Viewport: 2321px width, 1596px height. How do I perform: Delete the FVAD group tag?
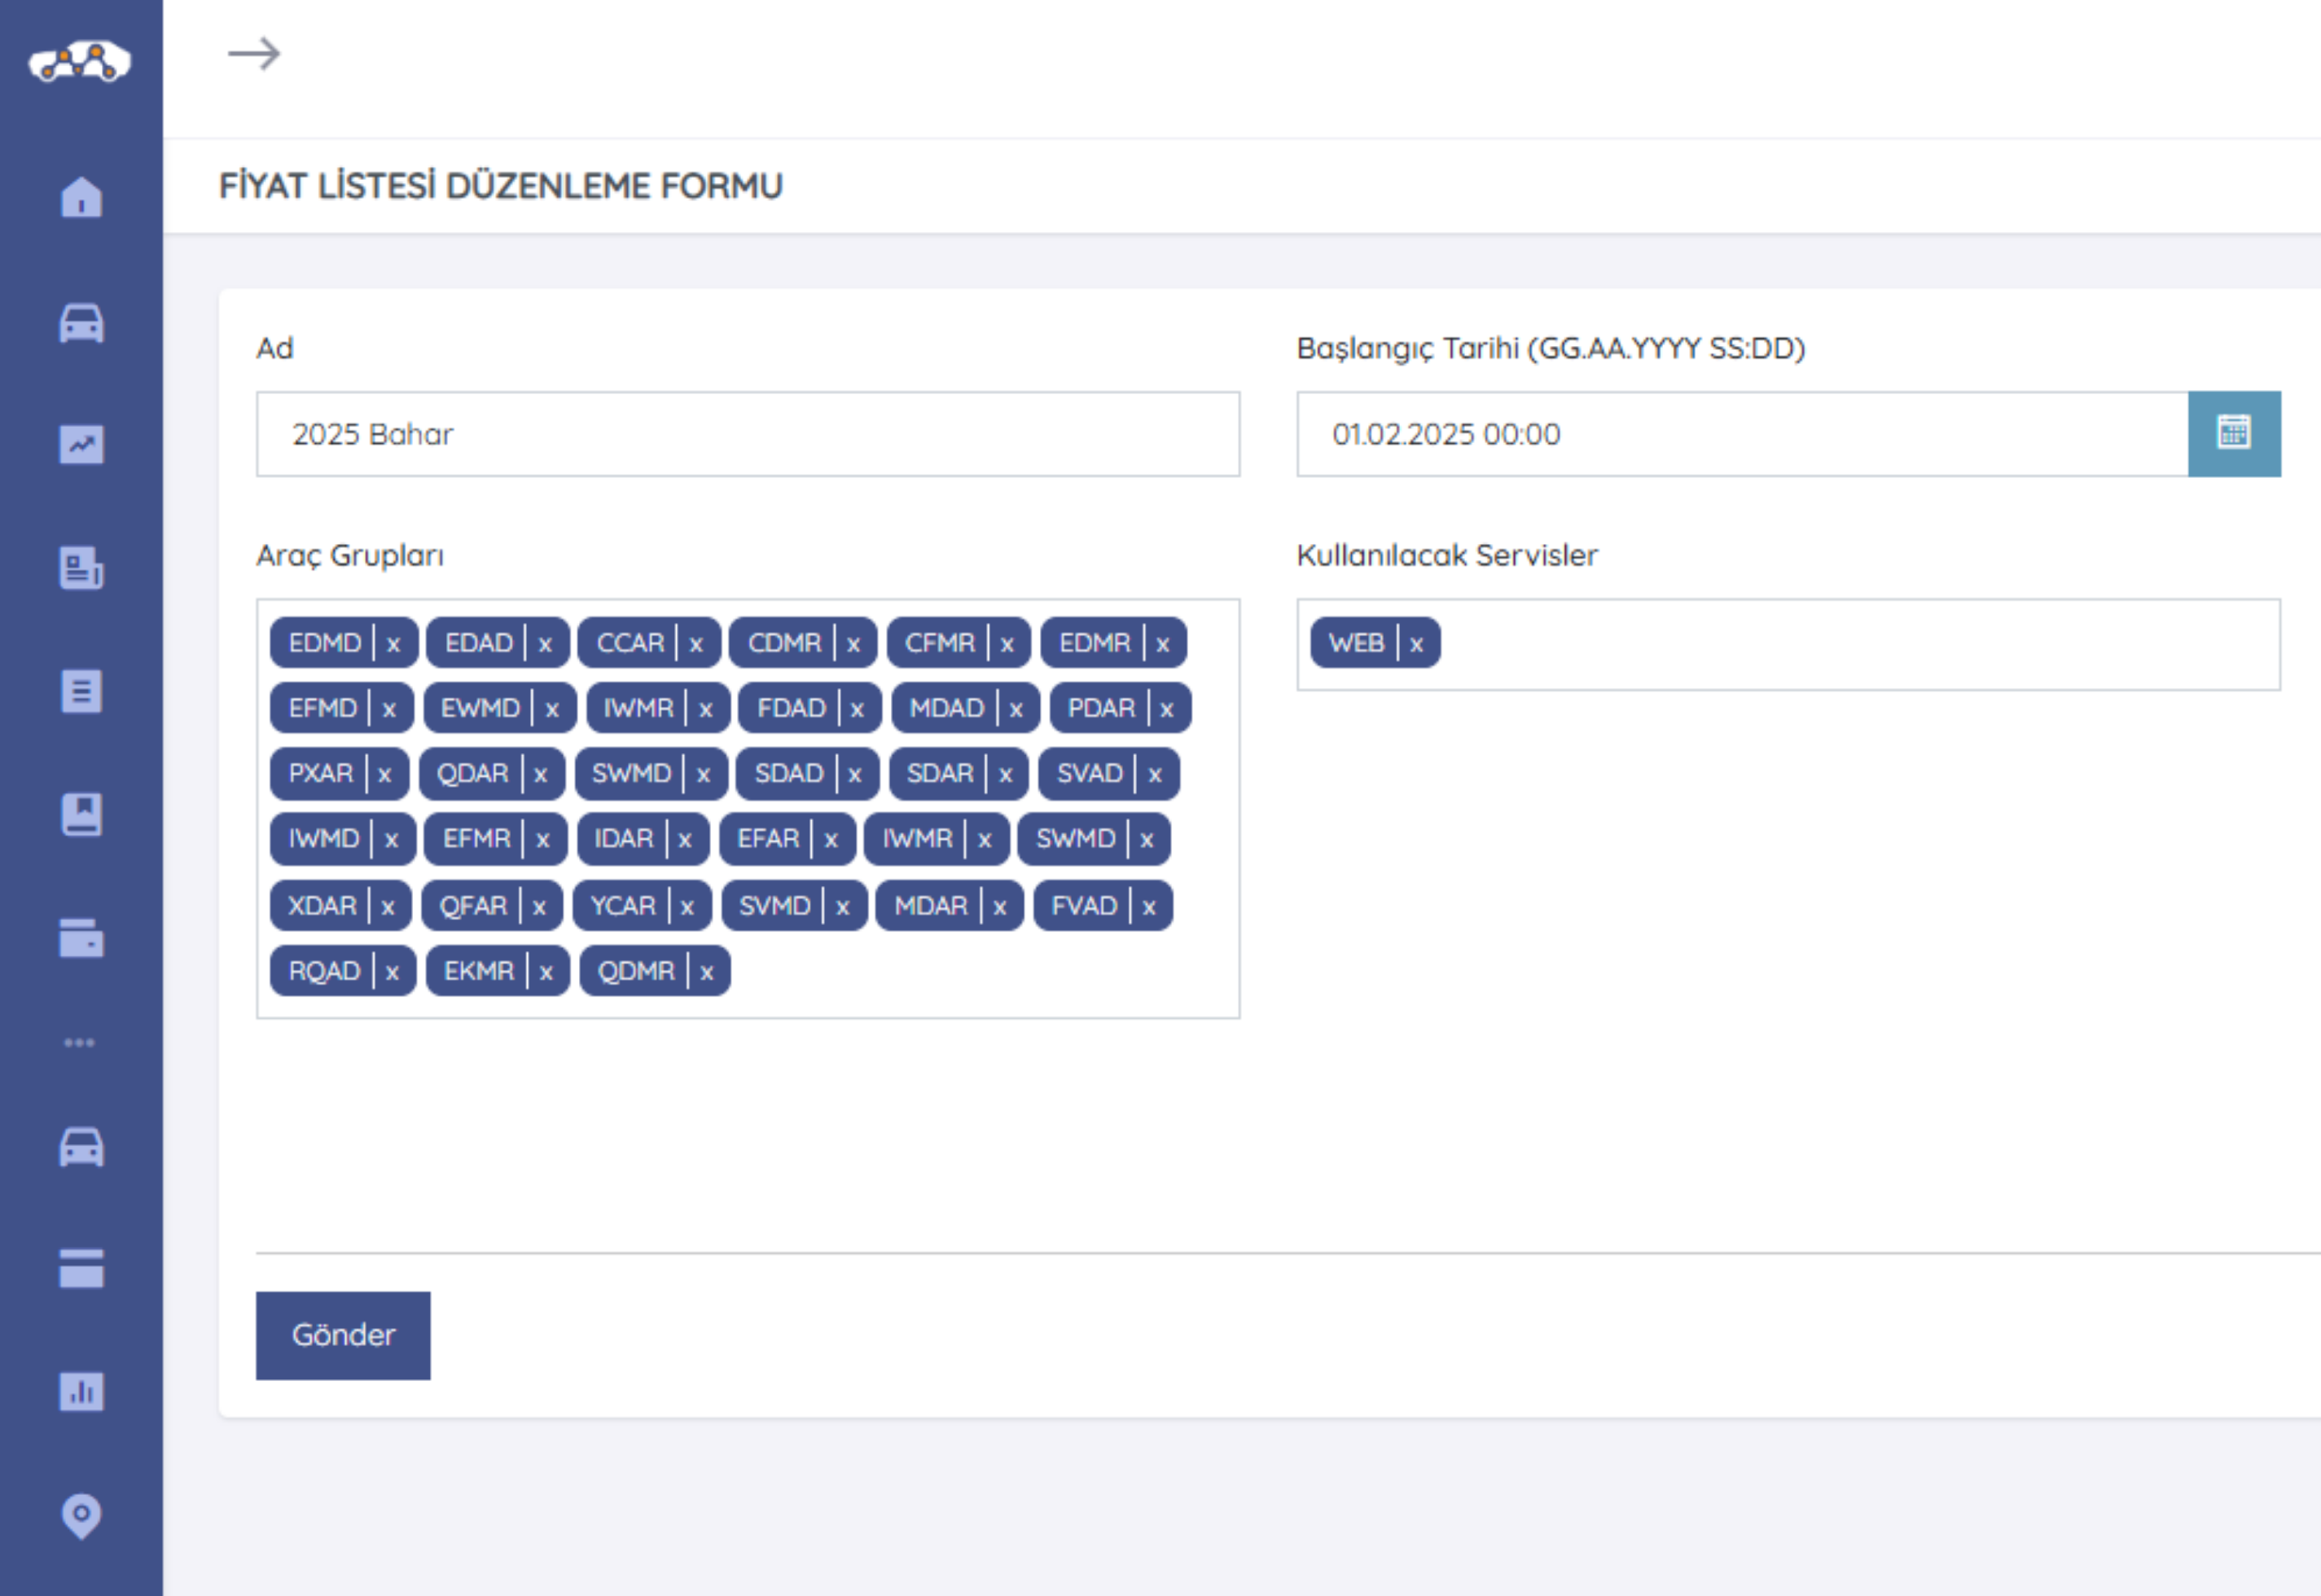1149,907
